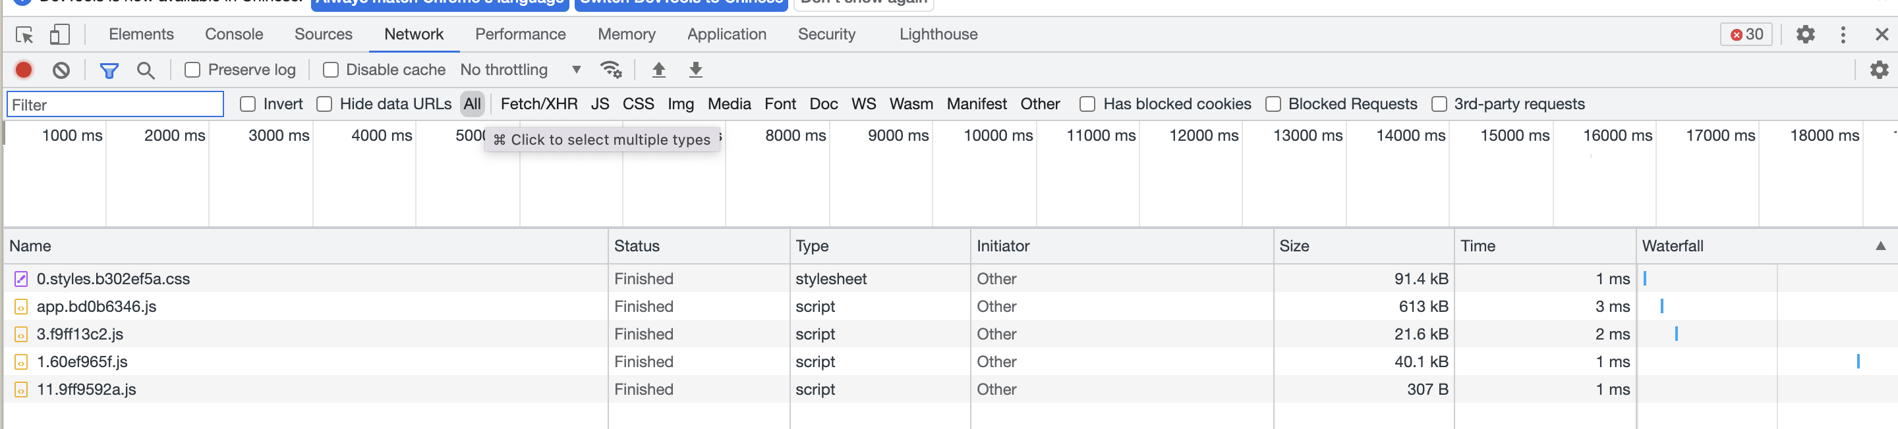The image size is (1898, 429).
Task: Stop recording network log
Action: [x=24, y=70]
